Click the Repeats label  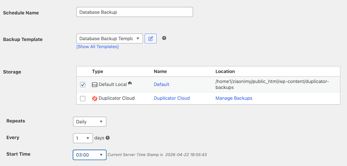16,121
